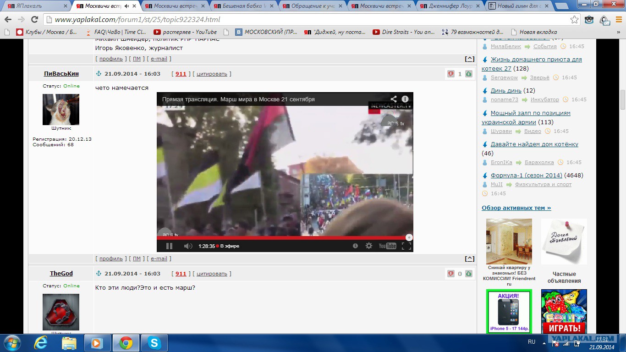Open the 'Динь динь' topic
Image resolution: width=626 pixels, height=352 pixels.
click(x=506, y=91)
